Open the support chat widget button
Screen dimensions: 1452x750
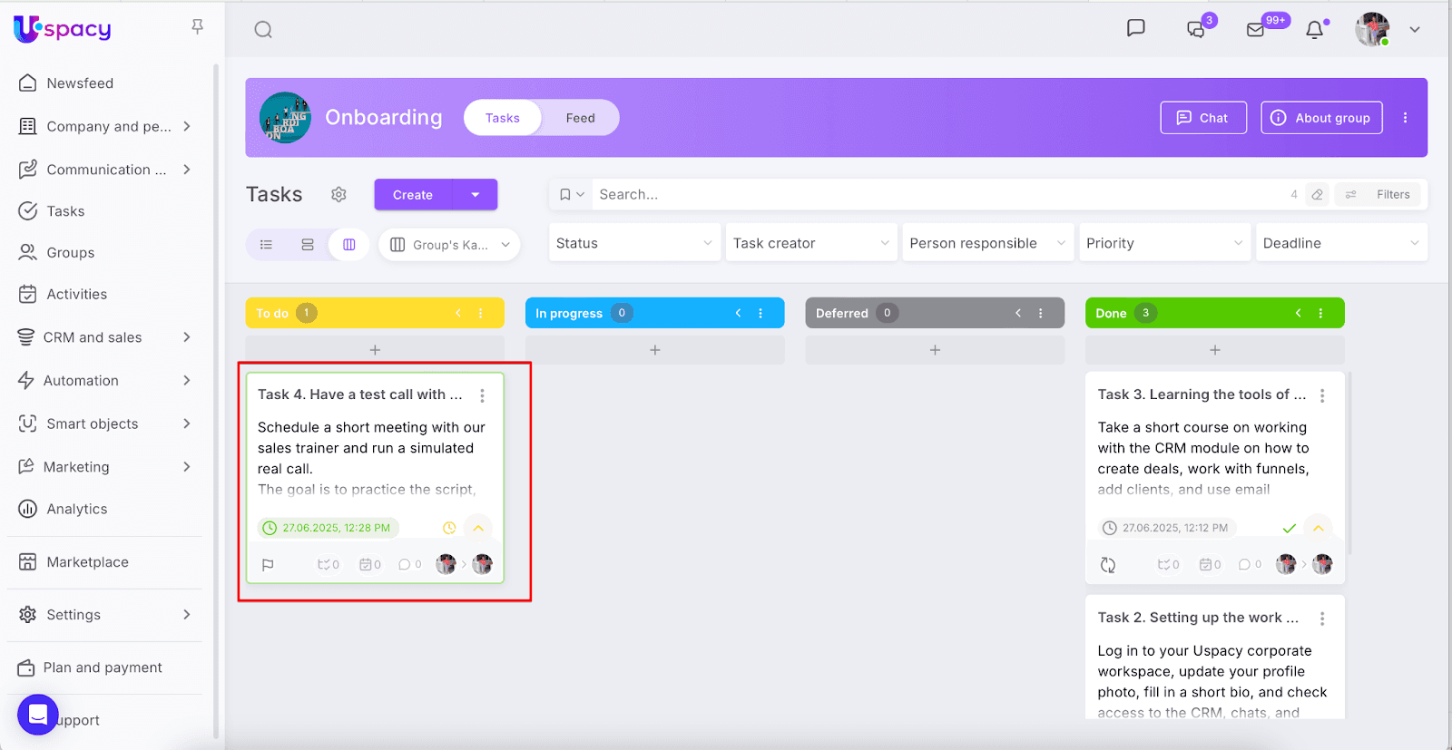click(38, 716)
